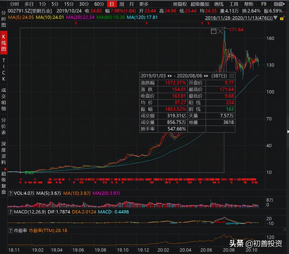Click the 市盈率 indicator help question mark
289x254 pixels.
click(11, 231)
